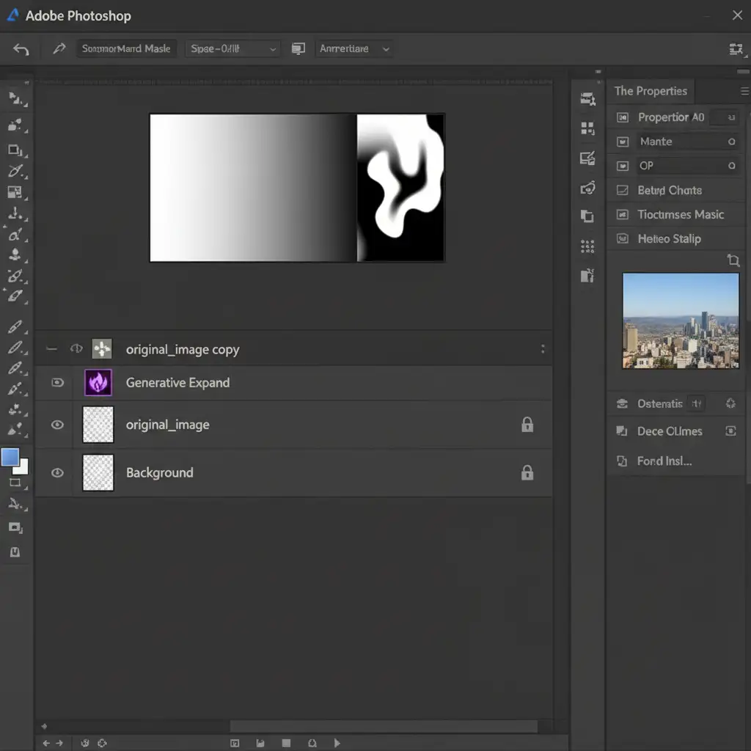The height and width of the screenshot is (751, 751).
Task: Click the crop icon above city thumbnail
Action: [733, 260]
